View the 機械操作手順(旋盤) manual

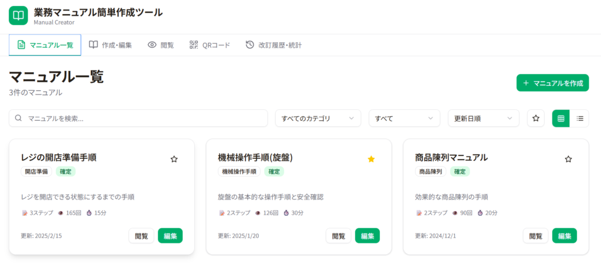point(338,236)
